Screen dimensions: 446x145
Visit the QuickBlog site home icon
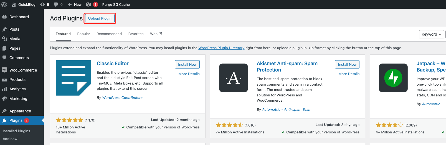point(14,4)
